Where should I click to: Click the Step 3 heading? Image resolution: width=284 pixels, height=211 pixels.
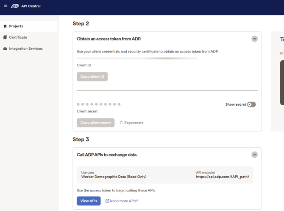(81, 139)
